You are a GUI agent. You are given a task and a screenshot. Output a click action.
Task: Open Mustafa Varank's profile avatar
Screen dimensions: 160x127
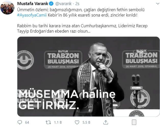(x=7, y=8)
